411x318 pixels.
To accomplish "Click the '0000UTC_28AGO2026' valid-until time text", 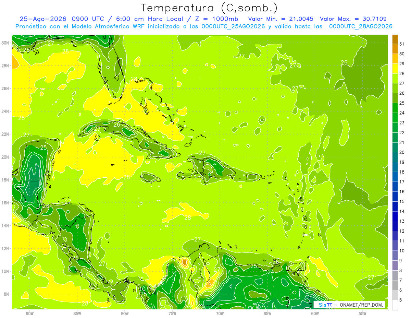I will [361, 26].
